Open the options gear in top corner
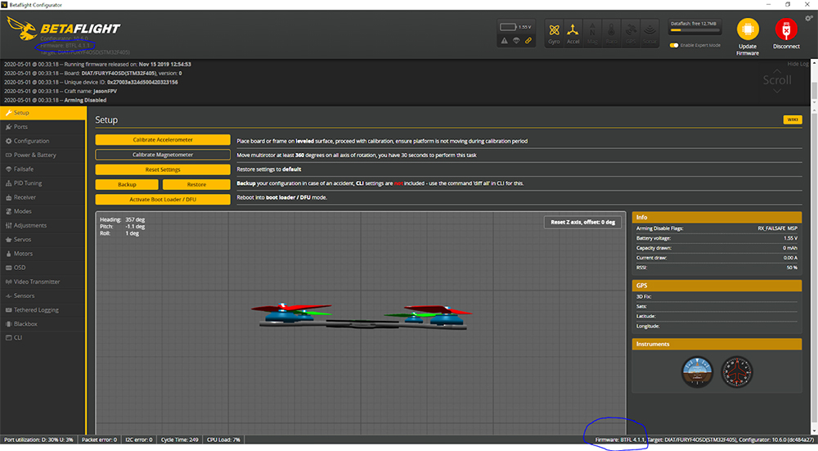The height and width of the screenshot is (451, 818). point(809,18)
